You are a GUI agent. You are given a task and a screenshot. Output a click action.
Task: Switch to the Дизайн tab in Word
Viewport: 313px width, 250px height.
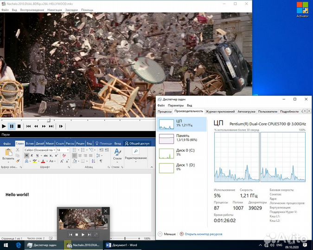[x=40, y=144]
